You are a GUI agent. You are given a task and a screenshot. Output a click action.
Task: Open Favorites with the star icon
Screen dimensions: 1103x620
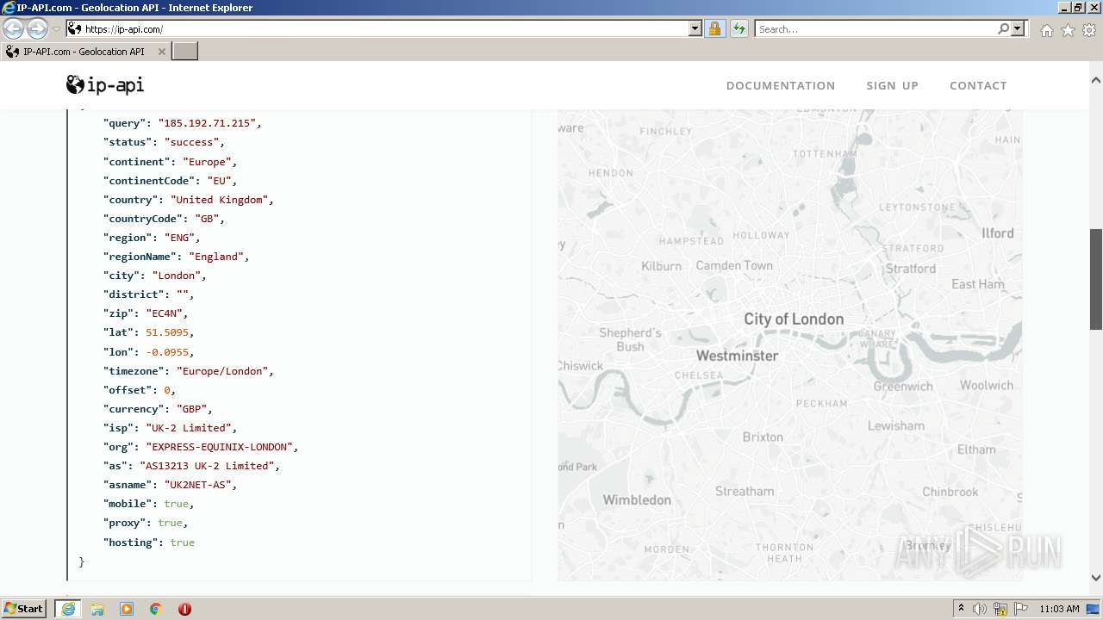click(x=1068, y=30)
